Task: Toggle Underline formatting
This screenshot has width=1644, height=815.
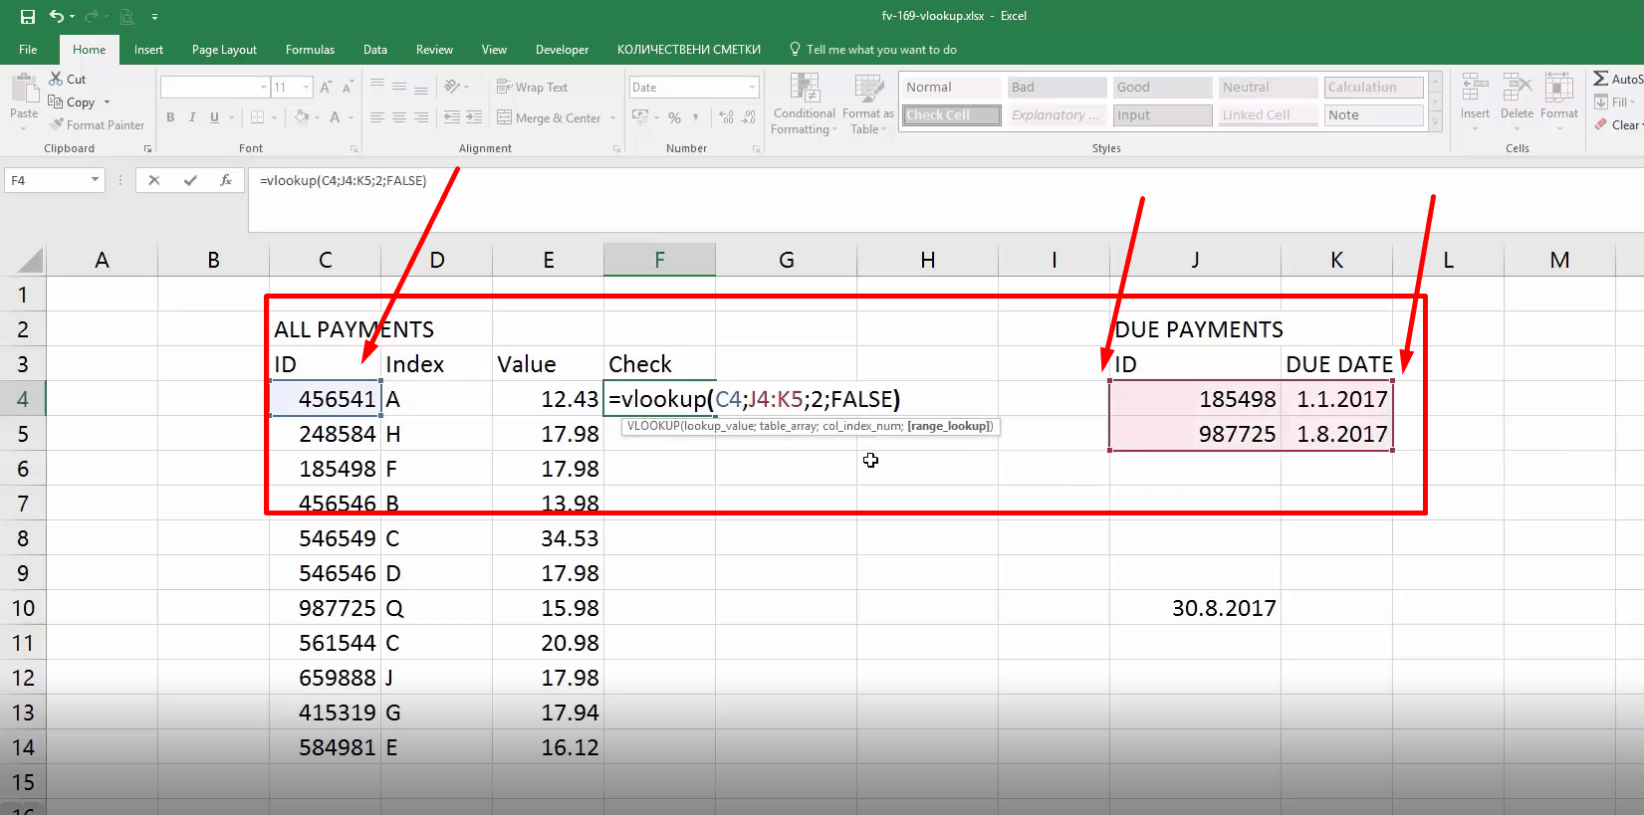Action: [x=214, y=116]
